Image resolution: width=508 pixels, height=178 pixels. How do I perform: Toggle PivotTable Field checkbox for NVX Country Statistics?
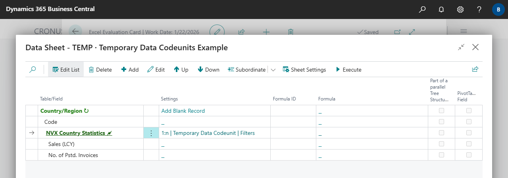click(x=469, y=133)
